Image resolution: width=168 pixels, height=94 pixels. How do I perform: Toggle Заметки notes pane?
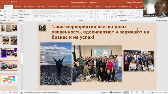pyautogui.click(x=103, y=92)
